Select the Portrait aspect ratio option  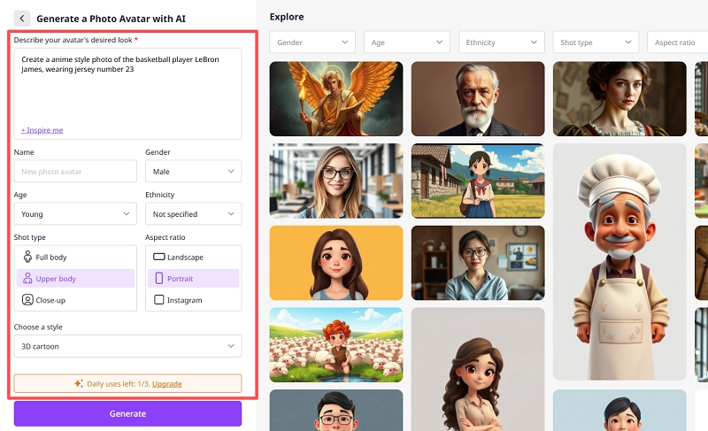coord(193,279)
